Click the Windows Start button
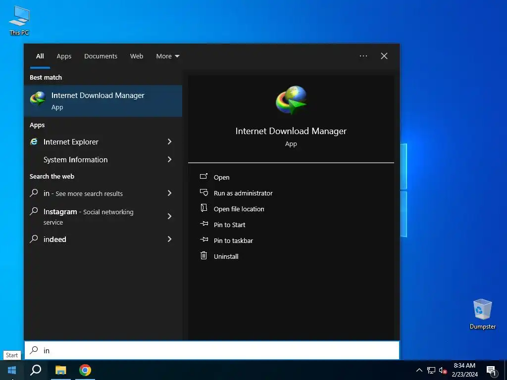507x380 pixels. 12,370
